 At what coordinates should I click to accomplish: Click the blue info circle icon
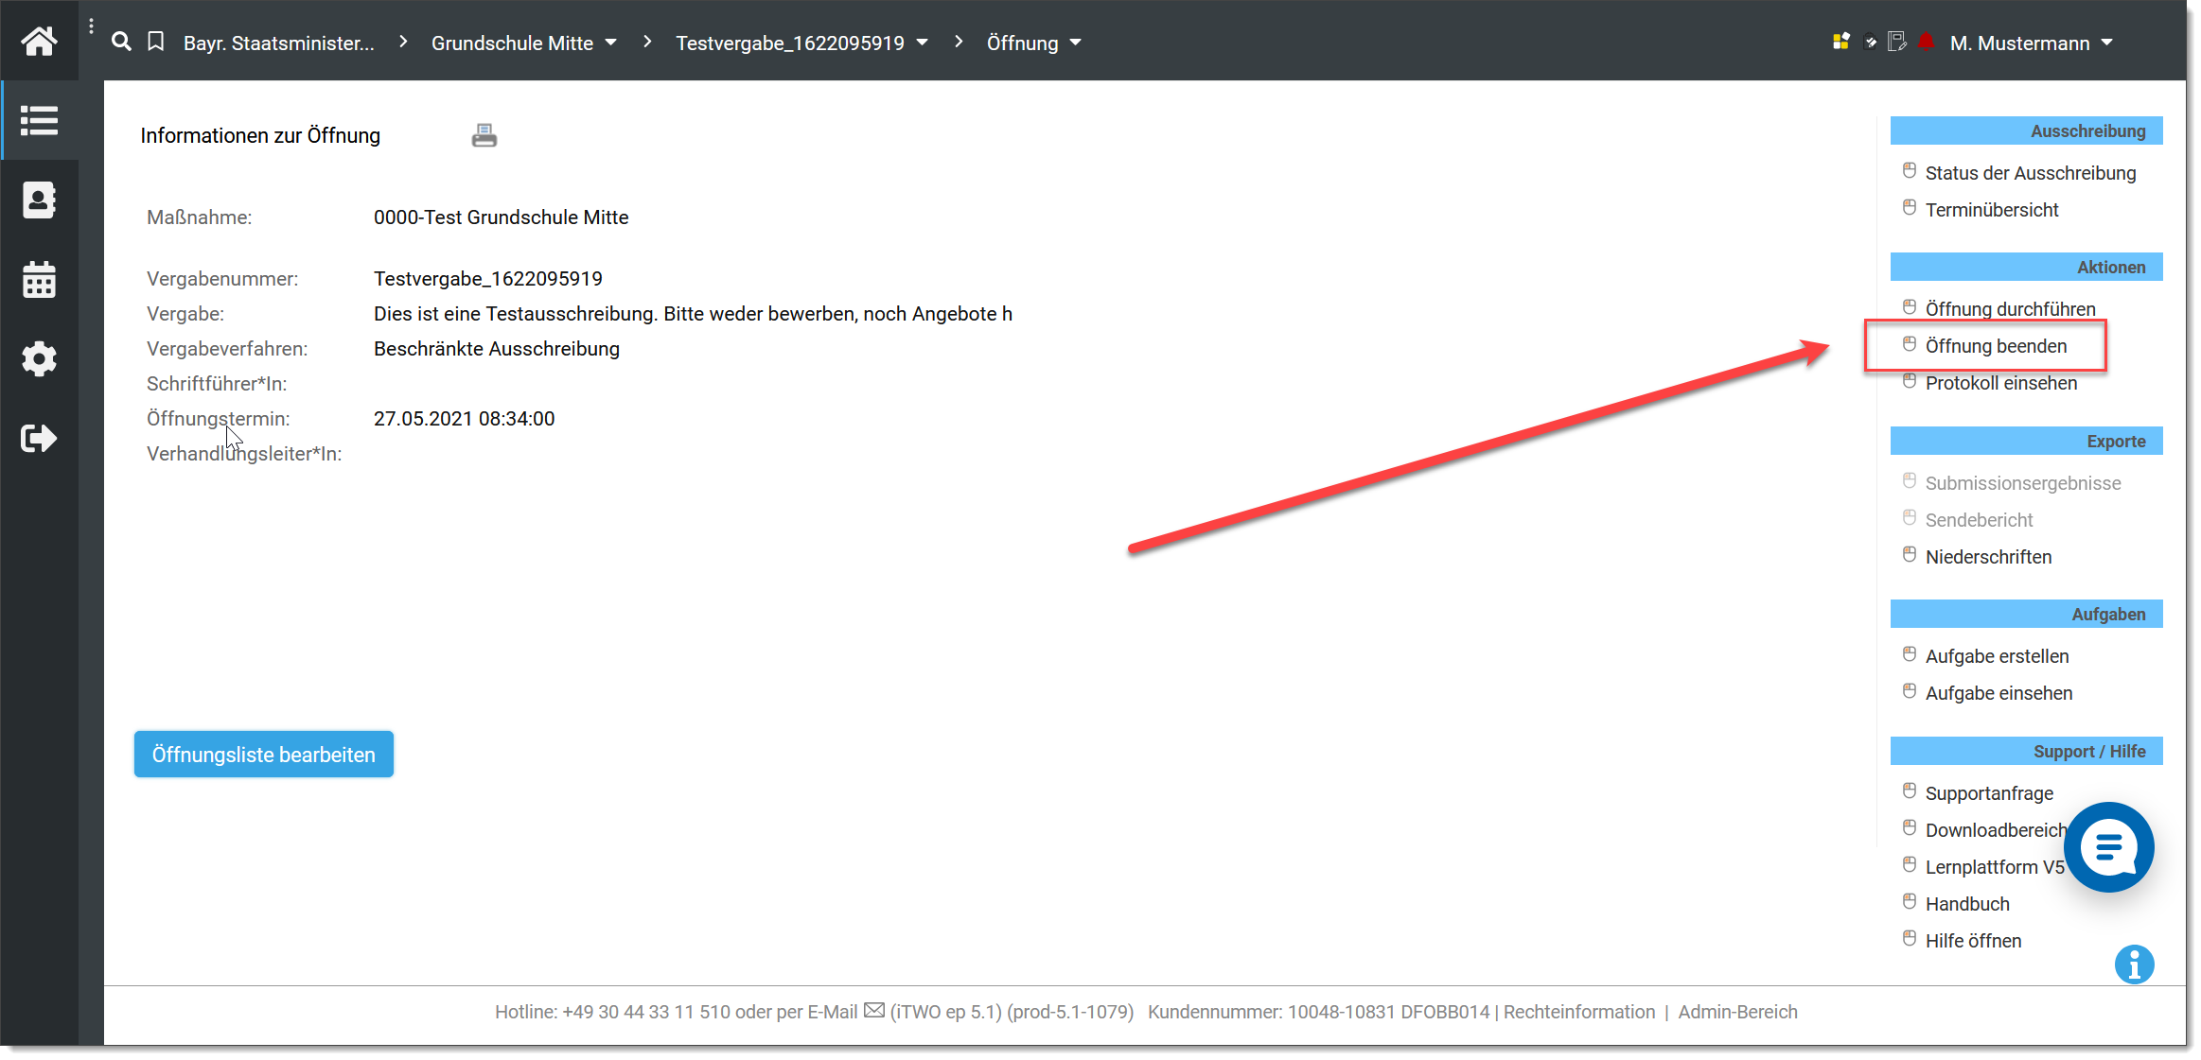(2134, 964)
